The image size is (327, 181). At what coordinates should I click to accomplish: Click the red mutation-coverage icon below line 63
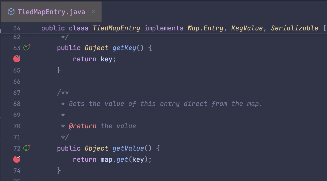pos(17,59)
